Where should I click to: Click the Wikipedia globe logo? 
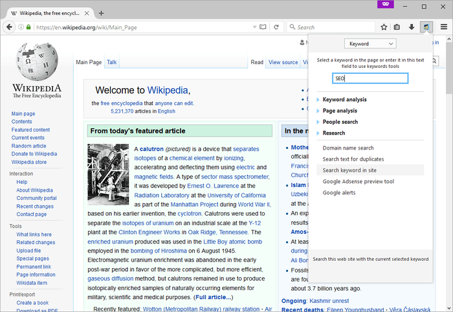(x=37, y=62)
